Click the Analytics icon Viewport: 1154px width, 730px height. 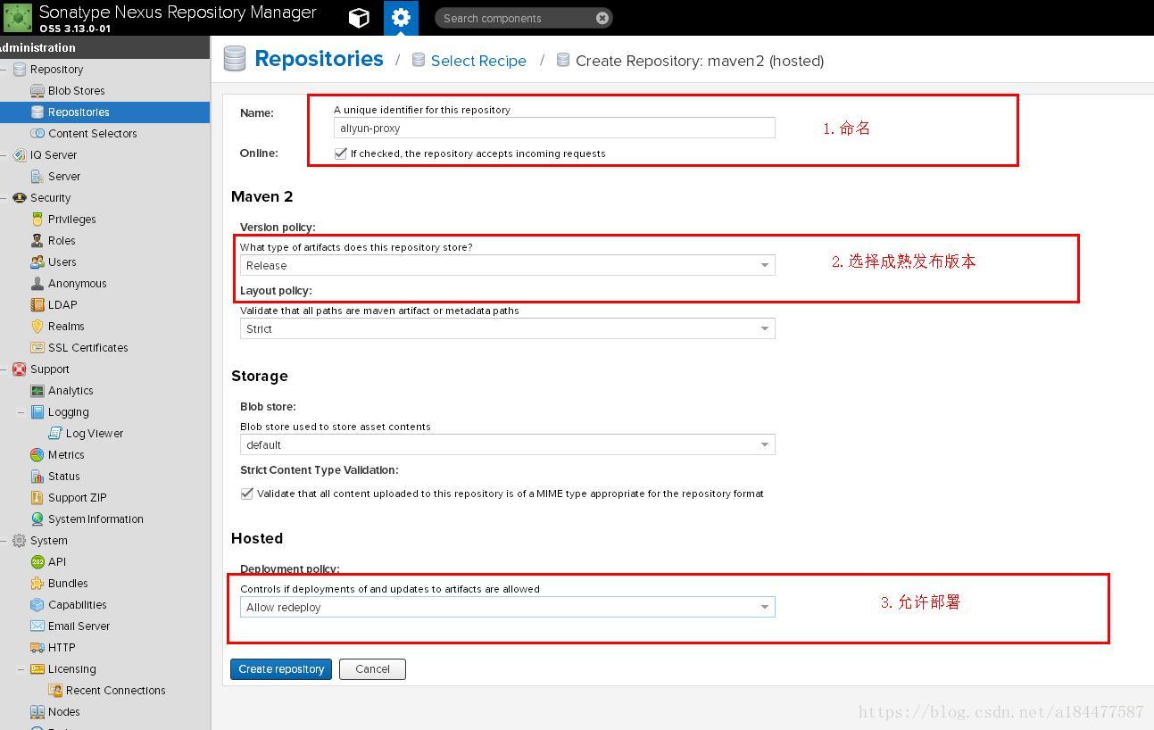point(37,391)
